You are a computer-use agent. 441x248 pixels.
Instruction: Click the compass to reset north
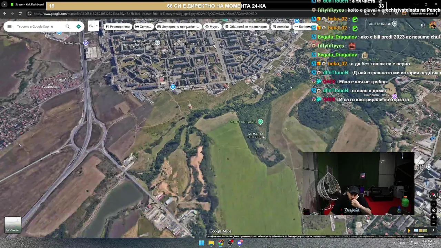pyautogui.click(x=433, y=195)
